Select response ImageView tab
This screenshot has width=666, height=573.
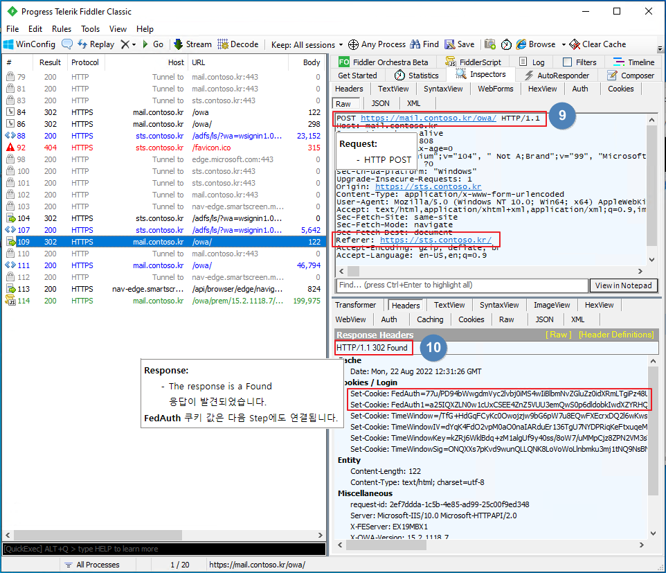[x=552, y=305]
